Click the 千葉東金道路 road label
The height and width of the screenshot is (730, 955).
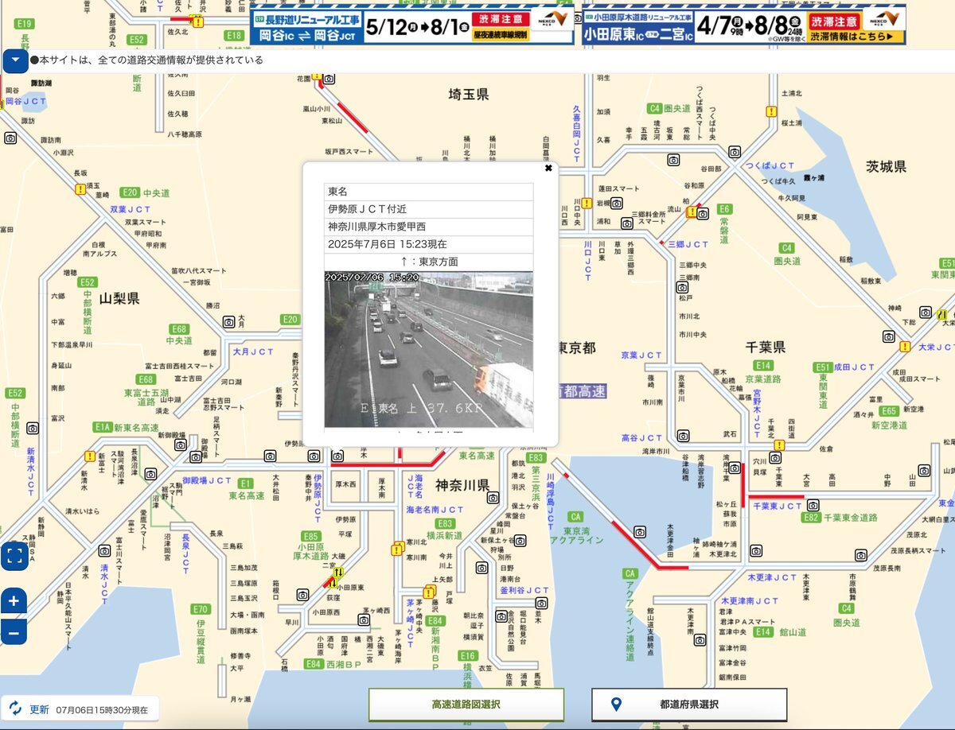pos(851,518)
